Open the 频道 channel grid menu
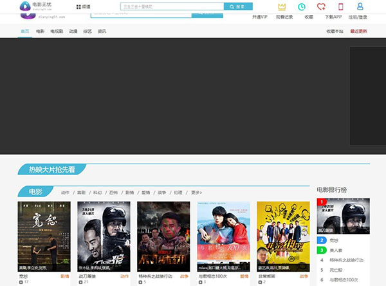Screen dimensions: 386x286 coord(83,6)
